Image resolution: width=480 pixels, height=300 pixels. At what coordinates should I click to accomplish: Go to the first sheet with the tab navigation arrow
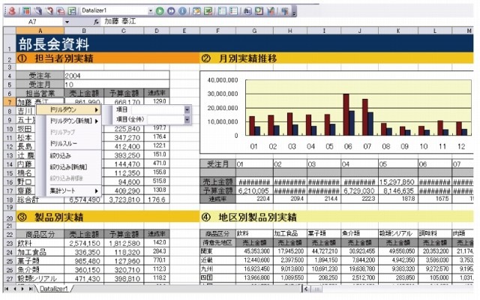[x=7, y=289]
